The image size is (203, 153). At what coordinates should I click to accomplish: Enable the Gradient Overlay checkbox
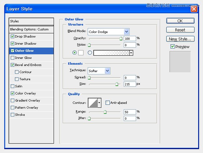point(12,100)
